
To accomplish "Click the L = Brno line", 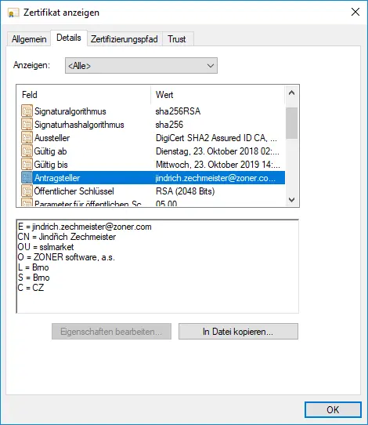I will tap(34, 267).
